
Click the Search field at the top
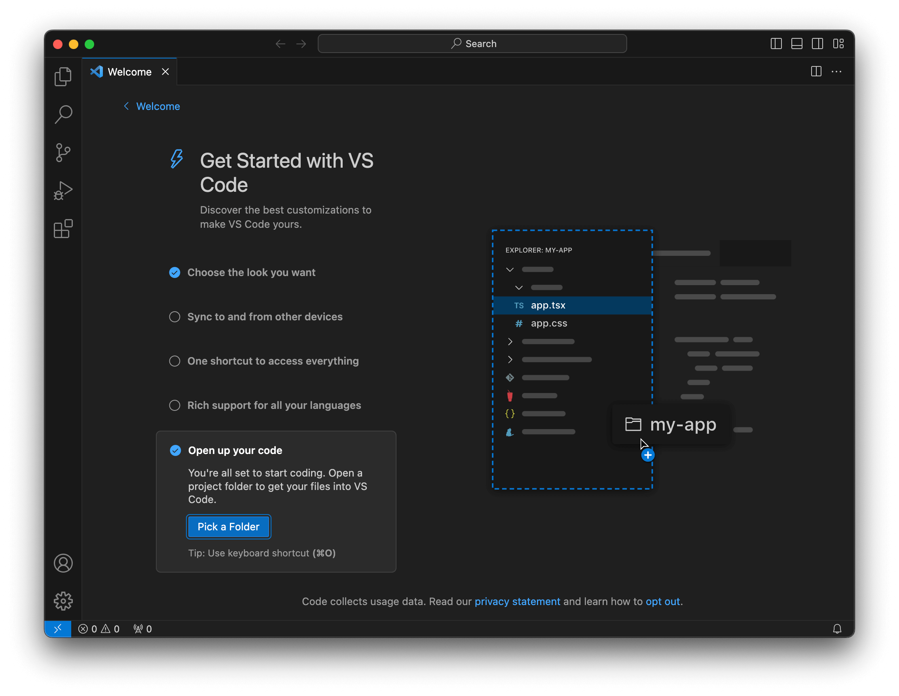pos(472,43)
